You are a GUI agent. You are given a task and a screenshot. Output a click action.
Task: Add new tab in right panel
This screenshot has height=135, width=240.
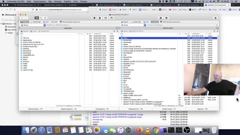point(217,28)
